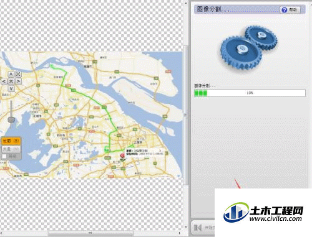The image size is (312, 237).
Task: Click the vertical scrollbar of the image canvas
Action: [185, 115]
